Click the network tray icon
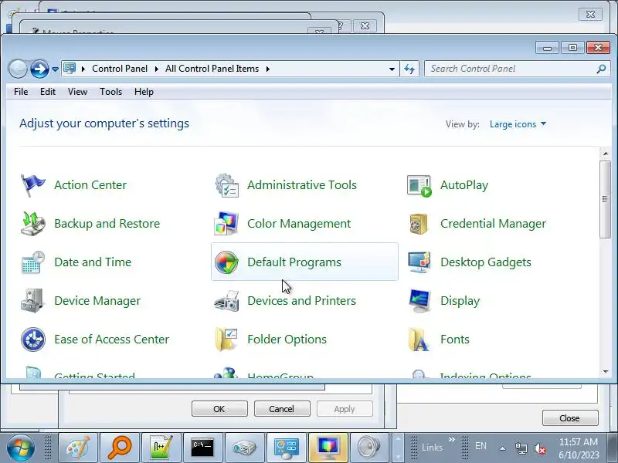The width and height of the screenshot is (618, 463). 521,448
